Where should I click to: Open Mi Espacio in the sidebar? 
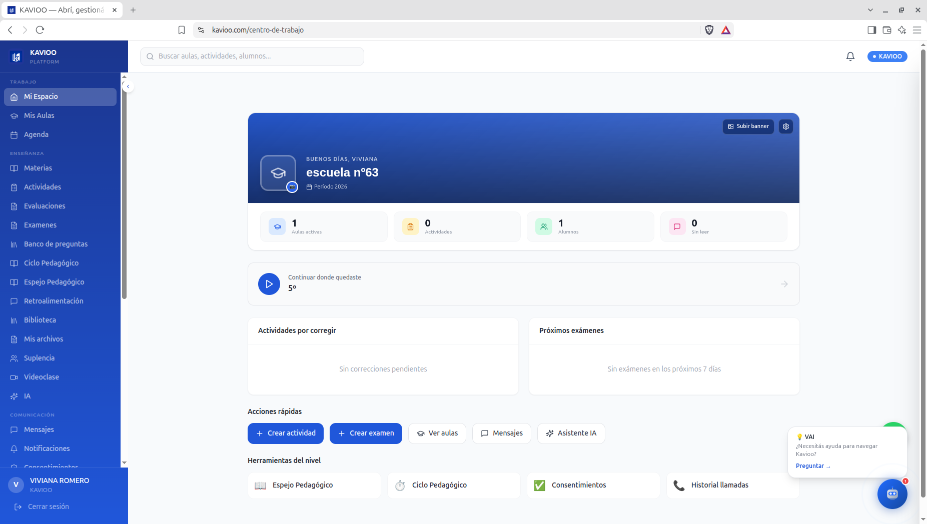pos(60,96)
